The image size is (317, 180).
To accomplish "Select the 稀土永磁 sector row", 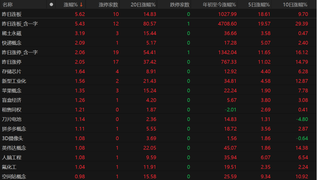I will (x=158, y=33).
